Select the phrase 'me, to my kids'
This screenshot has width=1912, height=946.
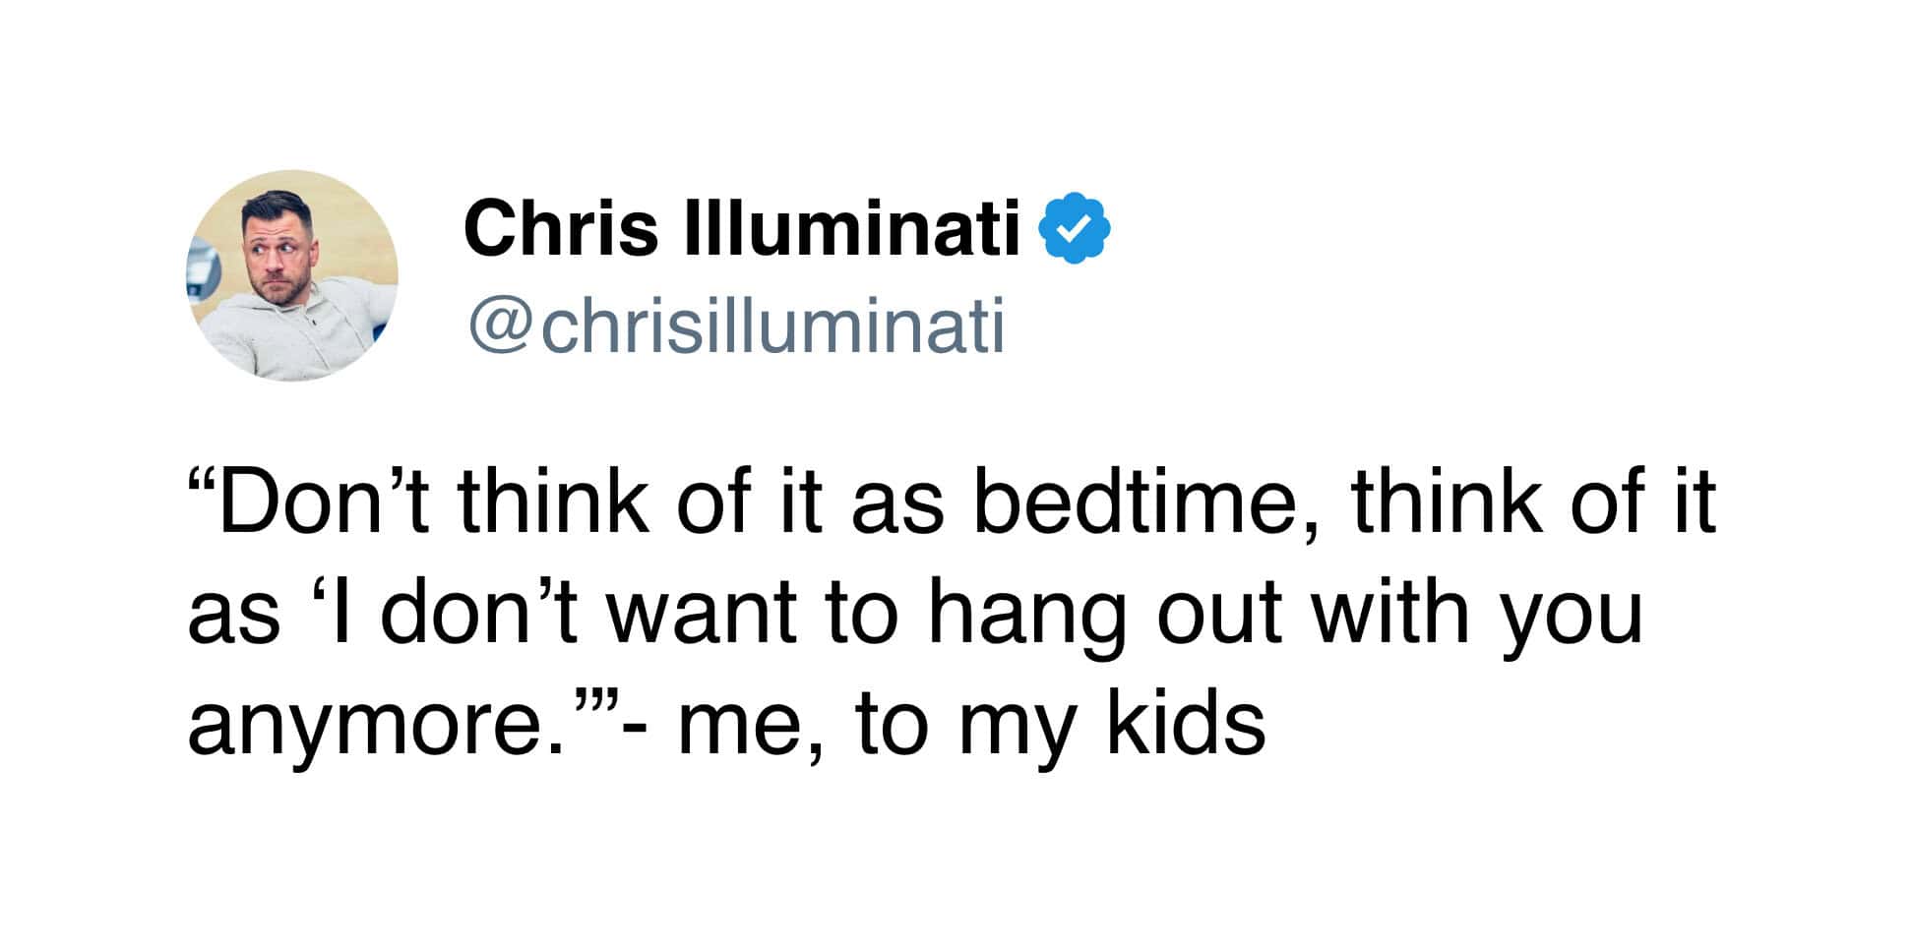pyautogui.click(x=970, y=726)
